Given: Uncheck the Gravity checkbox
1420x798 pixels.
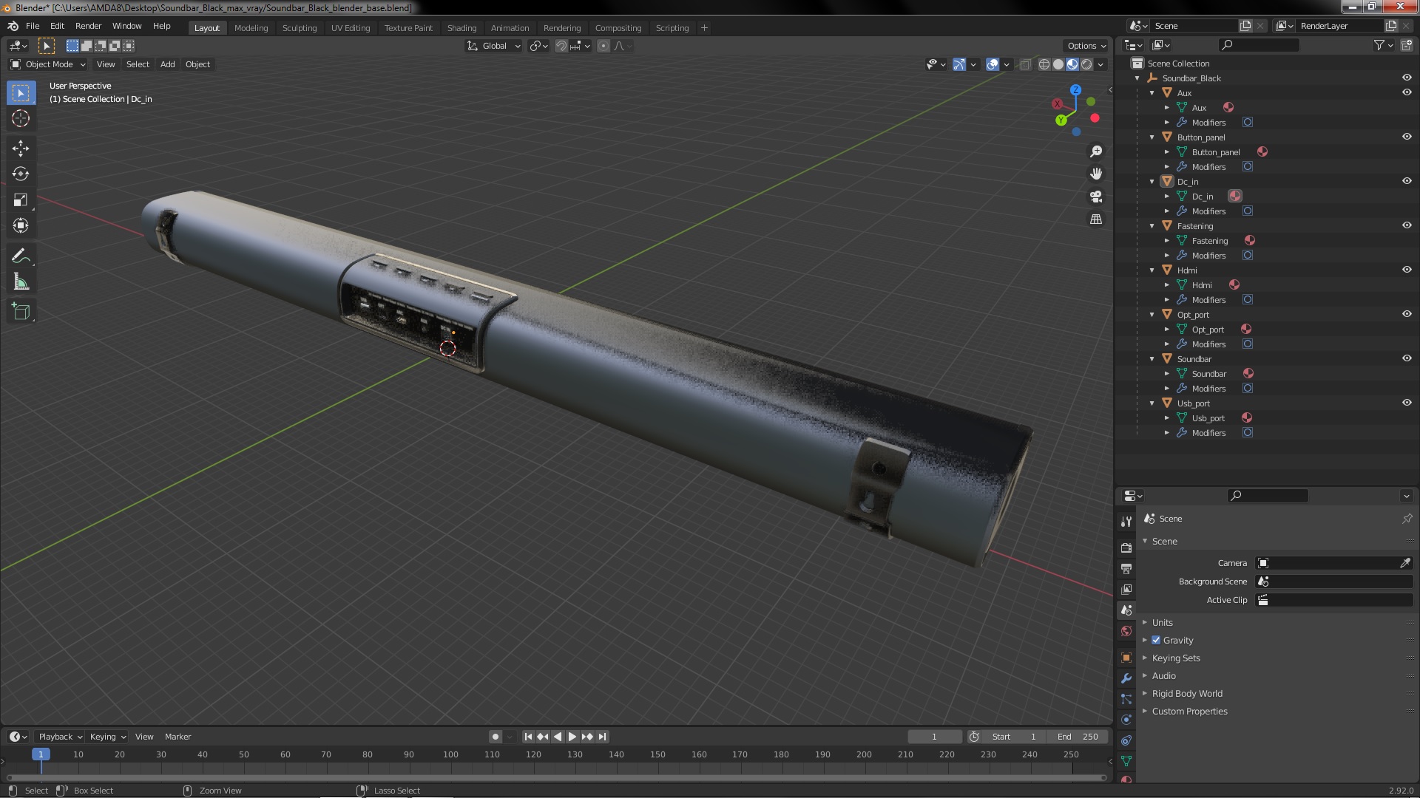Looking at the screenshot, I should pos(1156,641).
